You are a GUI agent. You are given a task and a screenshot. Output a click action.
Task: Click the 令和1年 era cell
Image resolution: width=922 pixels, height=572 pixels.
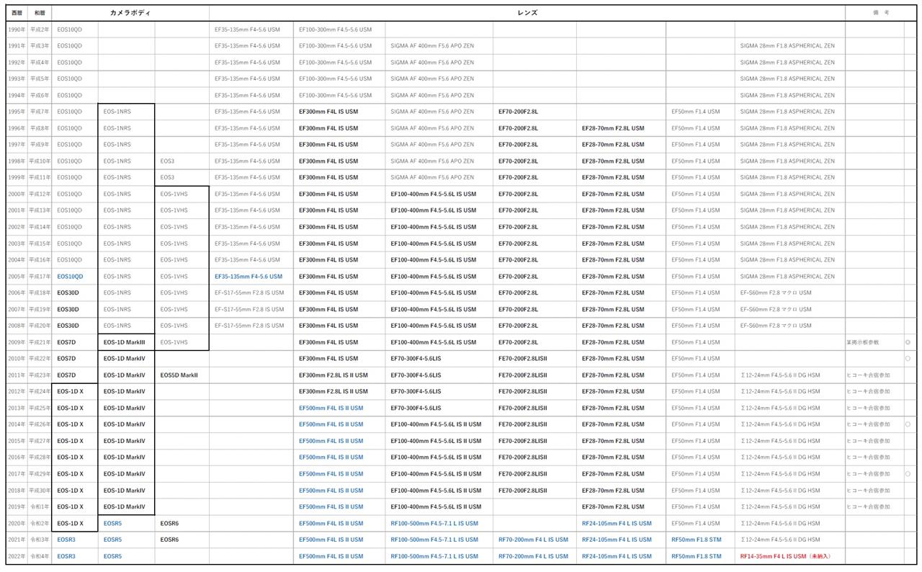[x=40, y=507]
